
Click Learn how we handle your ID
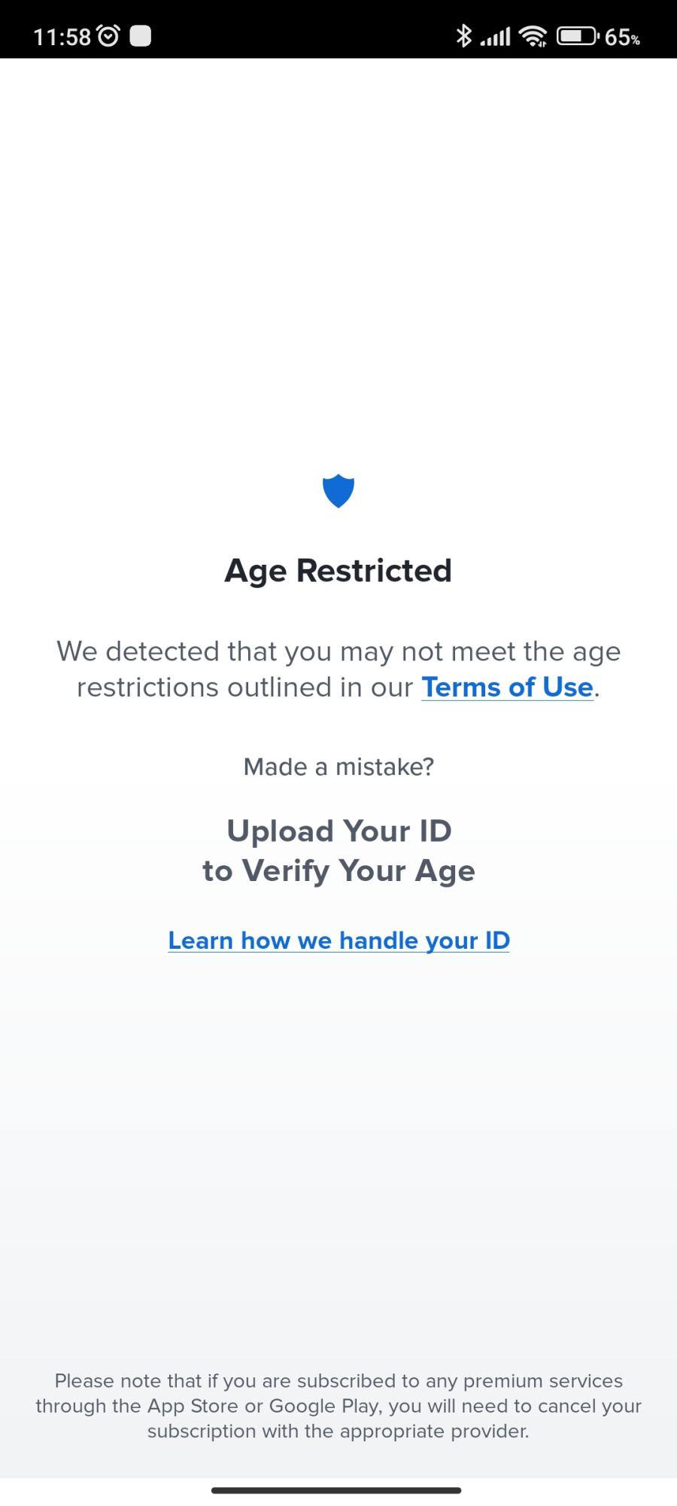click(x=338, y=940)
